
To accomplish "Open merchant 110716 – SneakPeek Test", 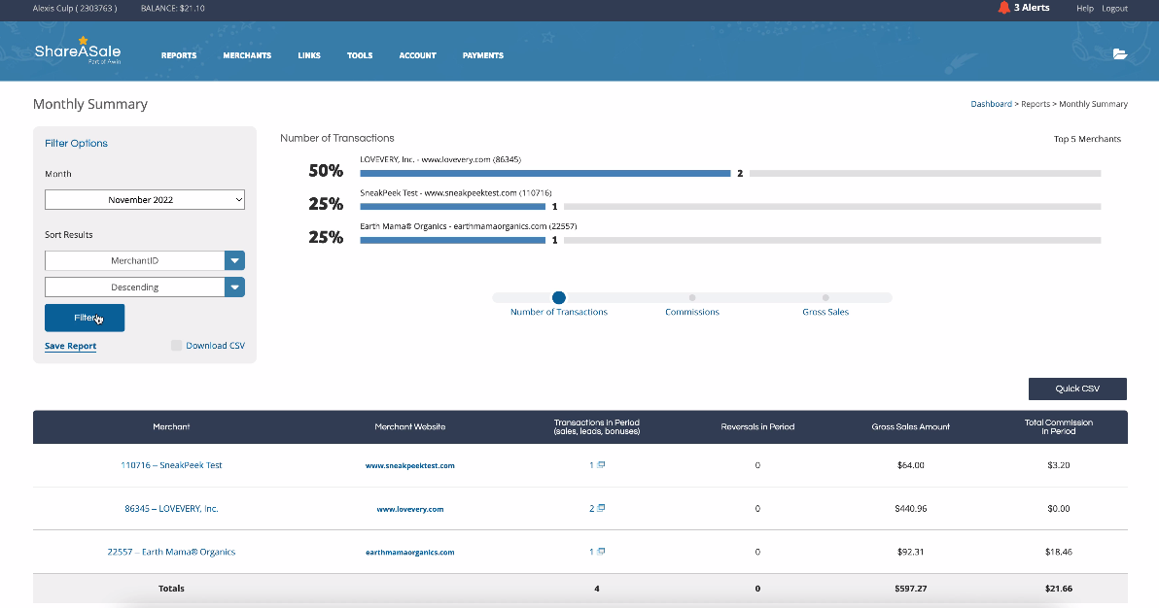I will [171, 465].
